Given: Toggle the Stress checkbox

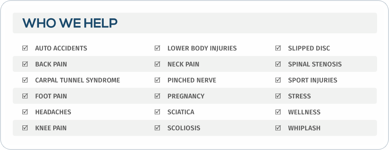Looking at the screenshot, I should point(278,96).
